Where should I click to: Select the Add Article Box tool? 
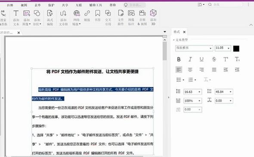[x=63, y=18]
